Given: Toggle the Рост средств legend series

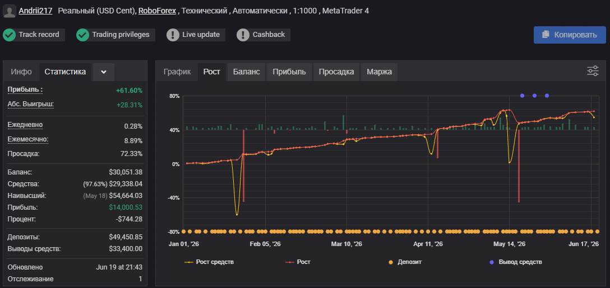Looking at the screenshot, I should click(x=209, y=262).
